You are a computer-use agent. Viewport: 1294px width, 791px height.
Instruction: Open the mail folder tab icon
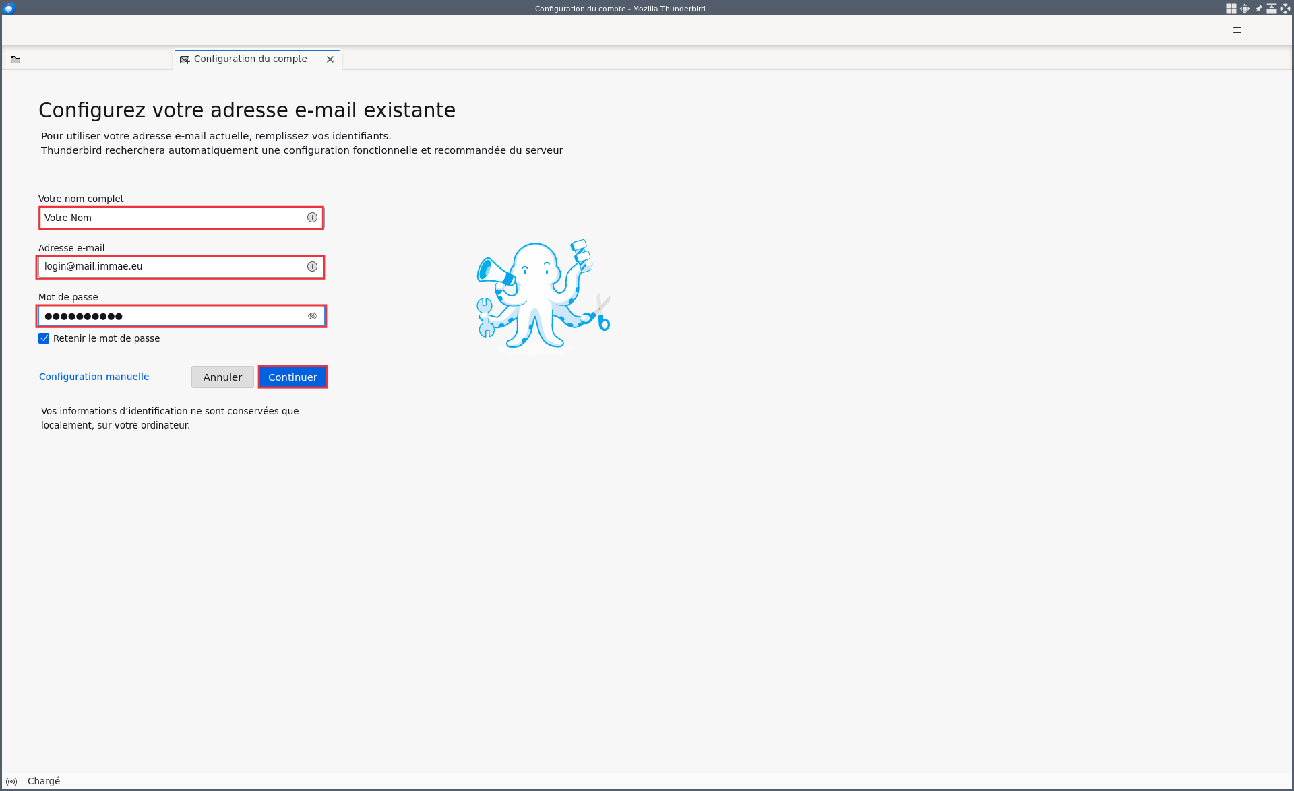coord(16,60)
